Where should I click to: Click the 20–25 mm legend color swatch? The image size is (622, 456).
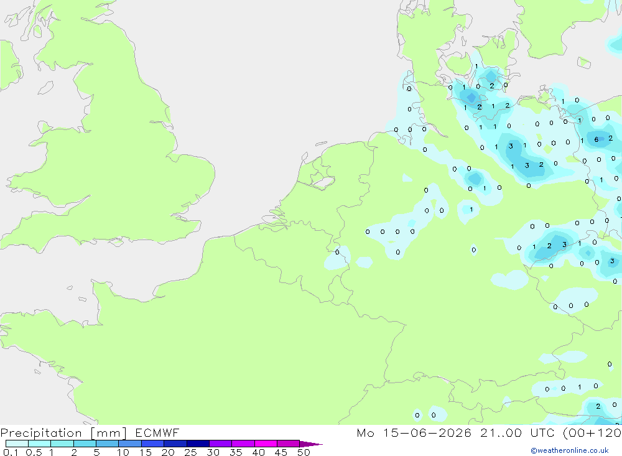pos(175,444)
